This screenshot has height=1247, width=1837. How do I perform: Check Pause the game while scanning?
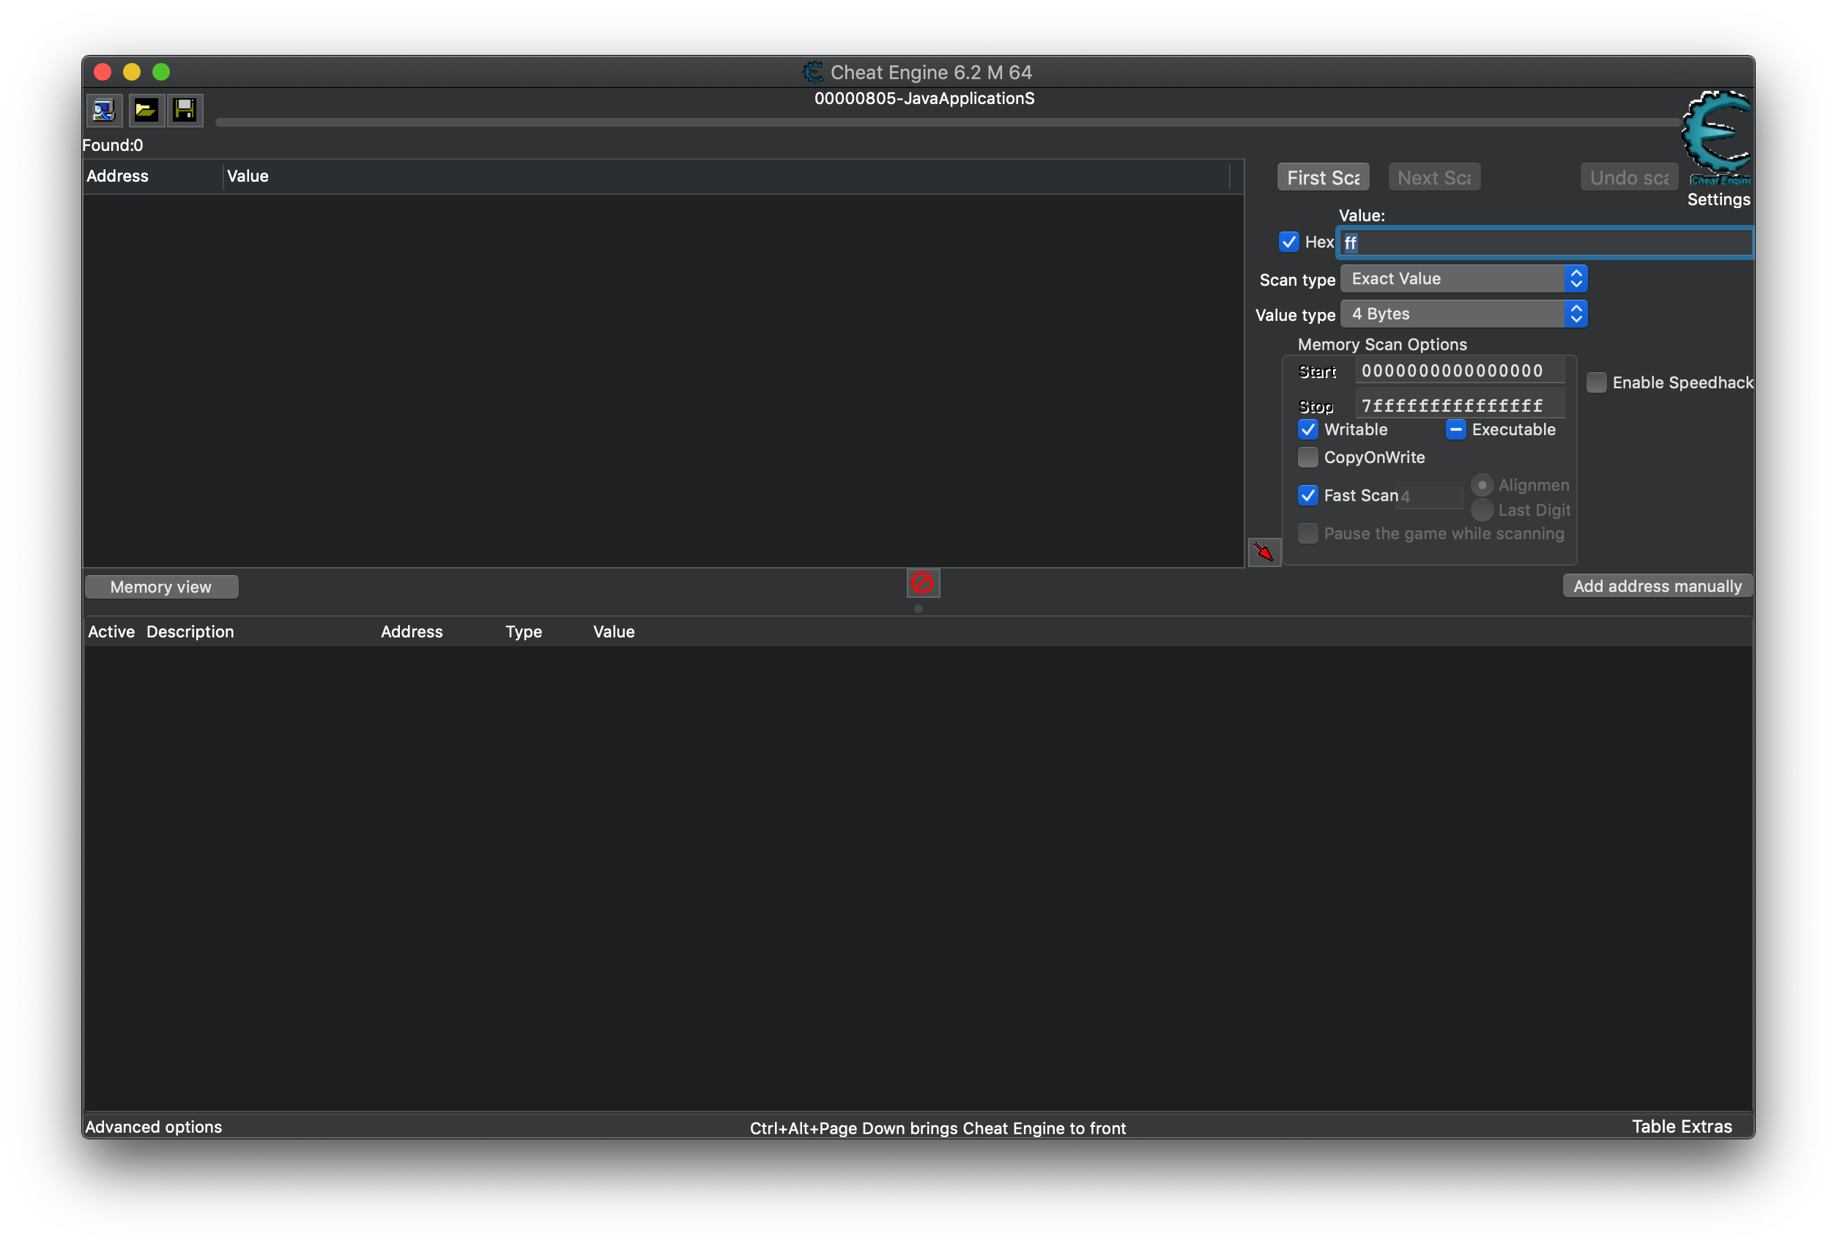(1307, 533)
